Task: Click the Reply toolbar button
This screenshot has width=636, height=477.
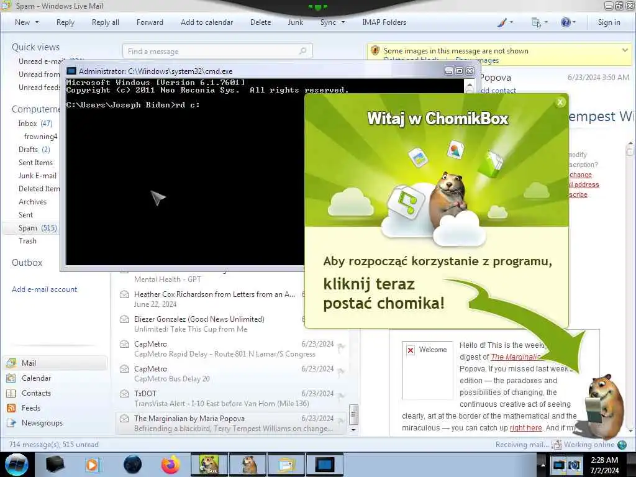Action: [65, 22]
